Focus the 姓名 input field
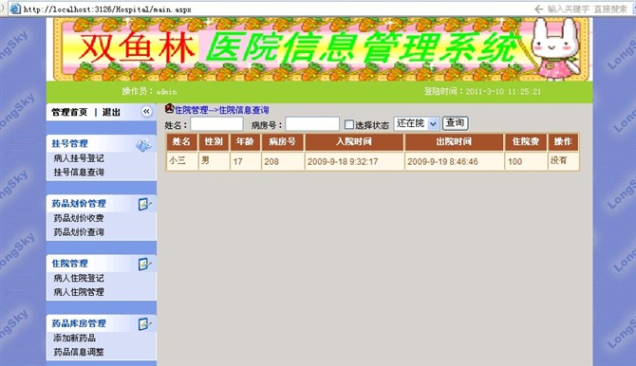 pyautogui.click(x=216, y=124)
